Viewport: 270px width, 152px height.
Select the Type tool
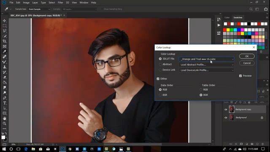[5, 103]
